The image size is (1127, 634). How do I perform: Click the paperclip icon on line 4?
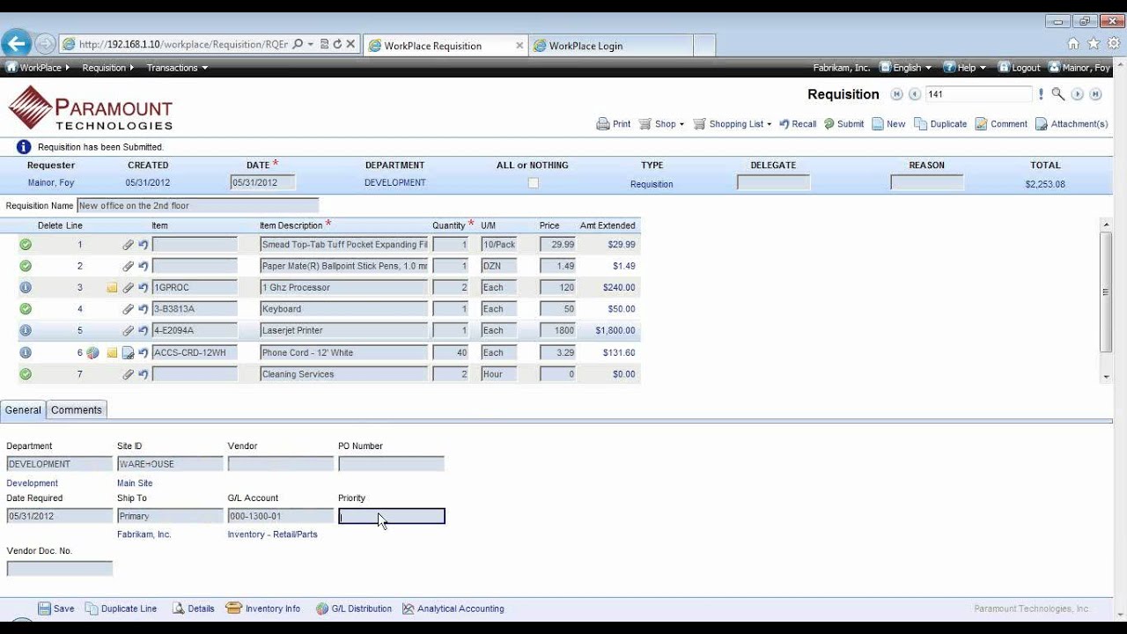pyautogui.click(x=128, y=309)
